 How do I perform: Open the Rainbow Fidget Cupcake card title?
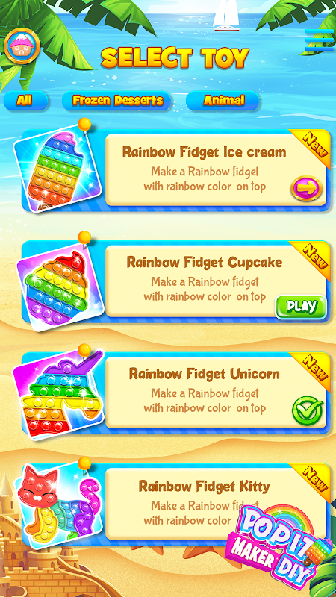[x=205, y=263]
